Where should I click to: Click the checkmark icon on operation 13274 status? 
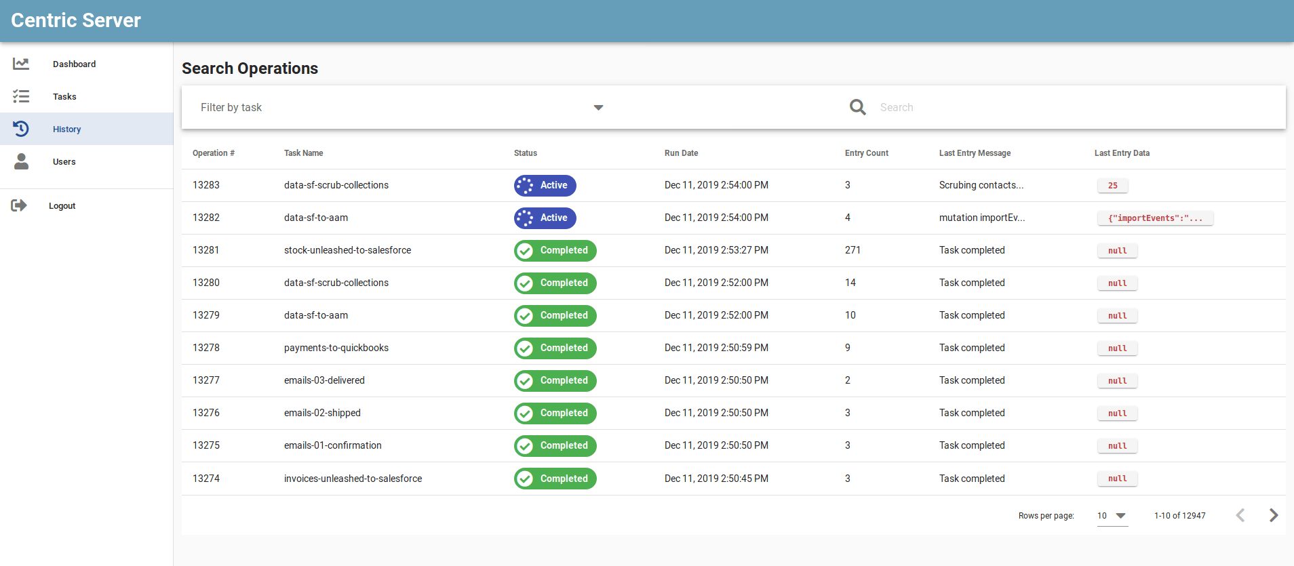(x=524, y=479)
